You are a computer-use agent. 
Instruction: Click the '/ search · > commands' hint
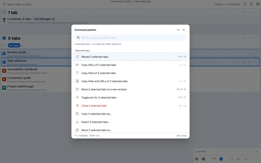[x=227, y=4]
